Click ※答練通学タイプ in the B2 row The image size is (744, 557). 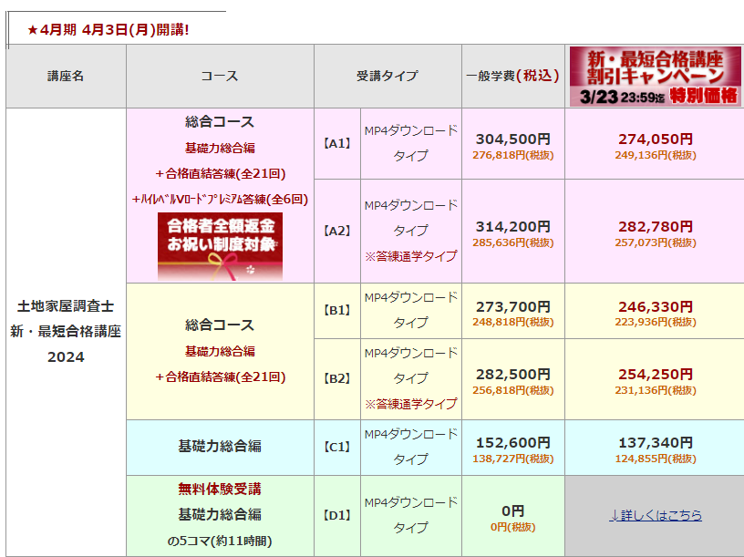click(x=411, y=404)
